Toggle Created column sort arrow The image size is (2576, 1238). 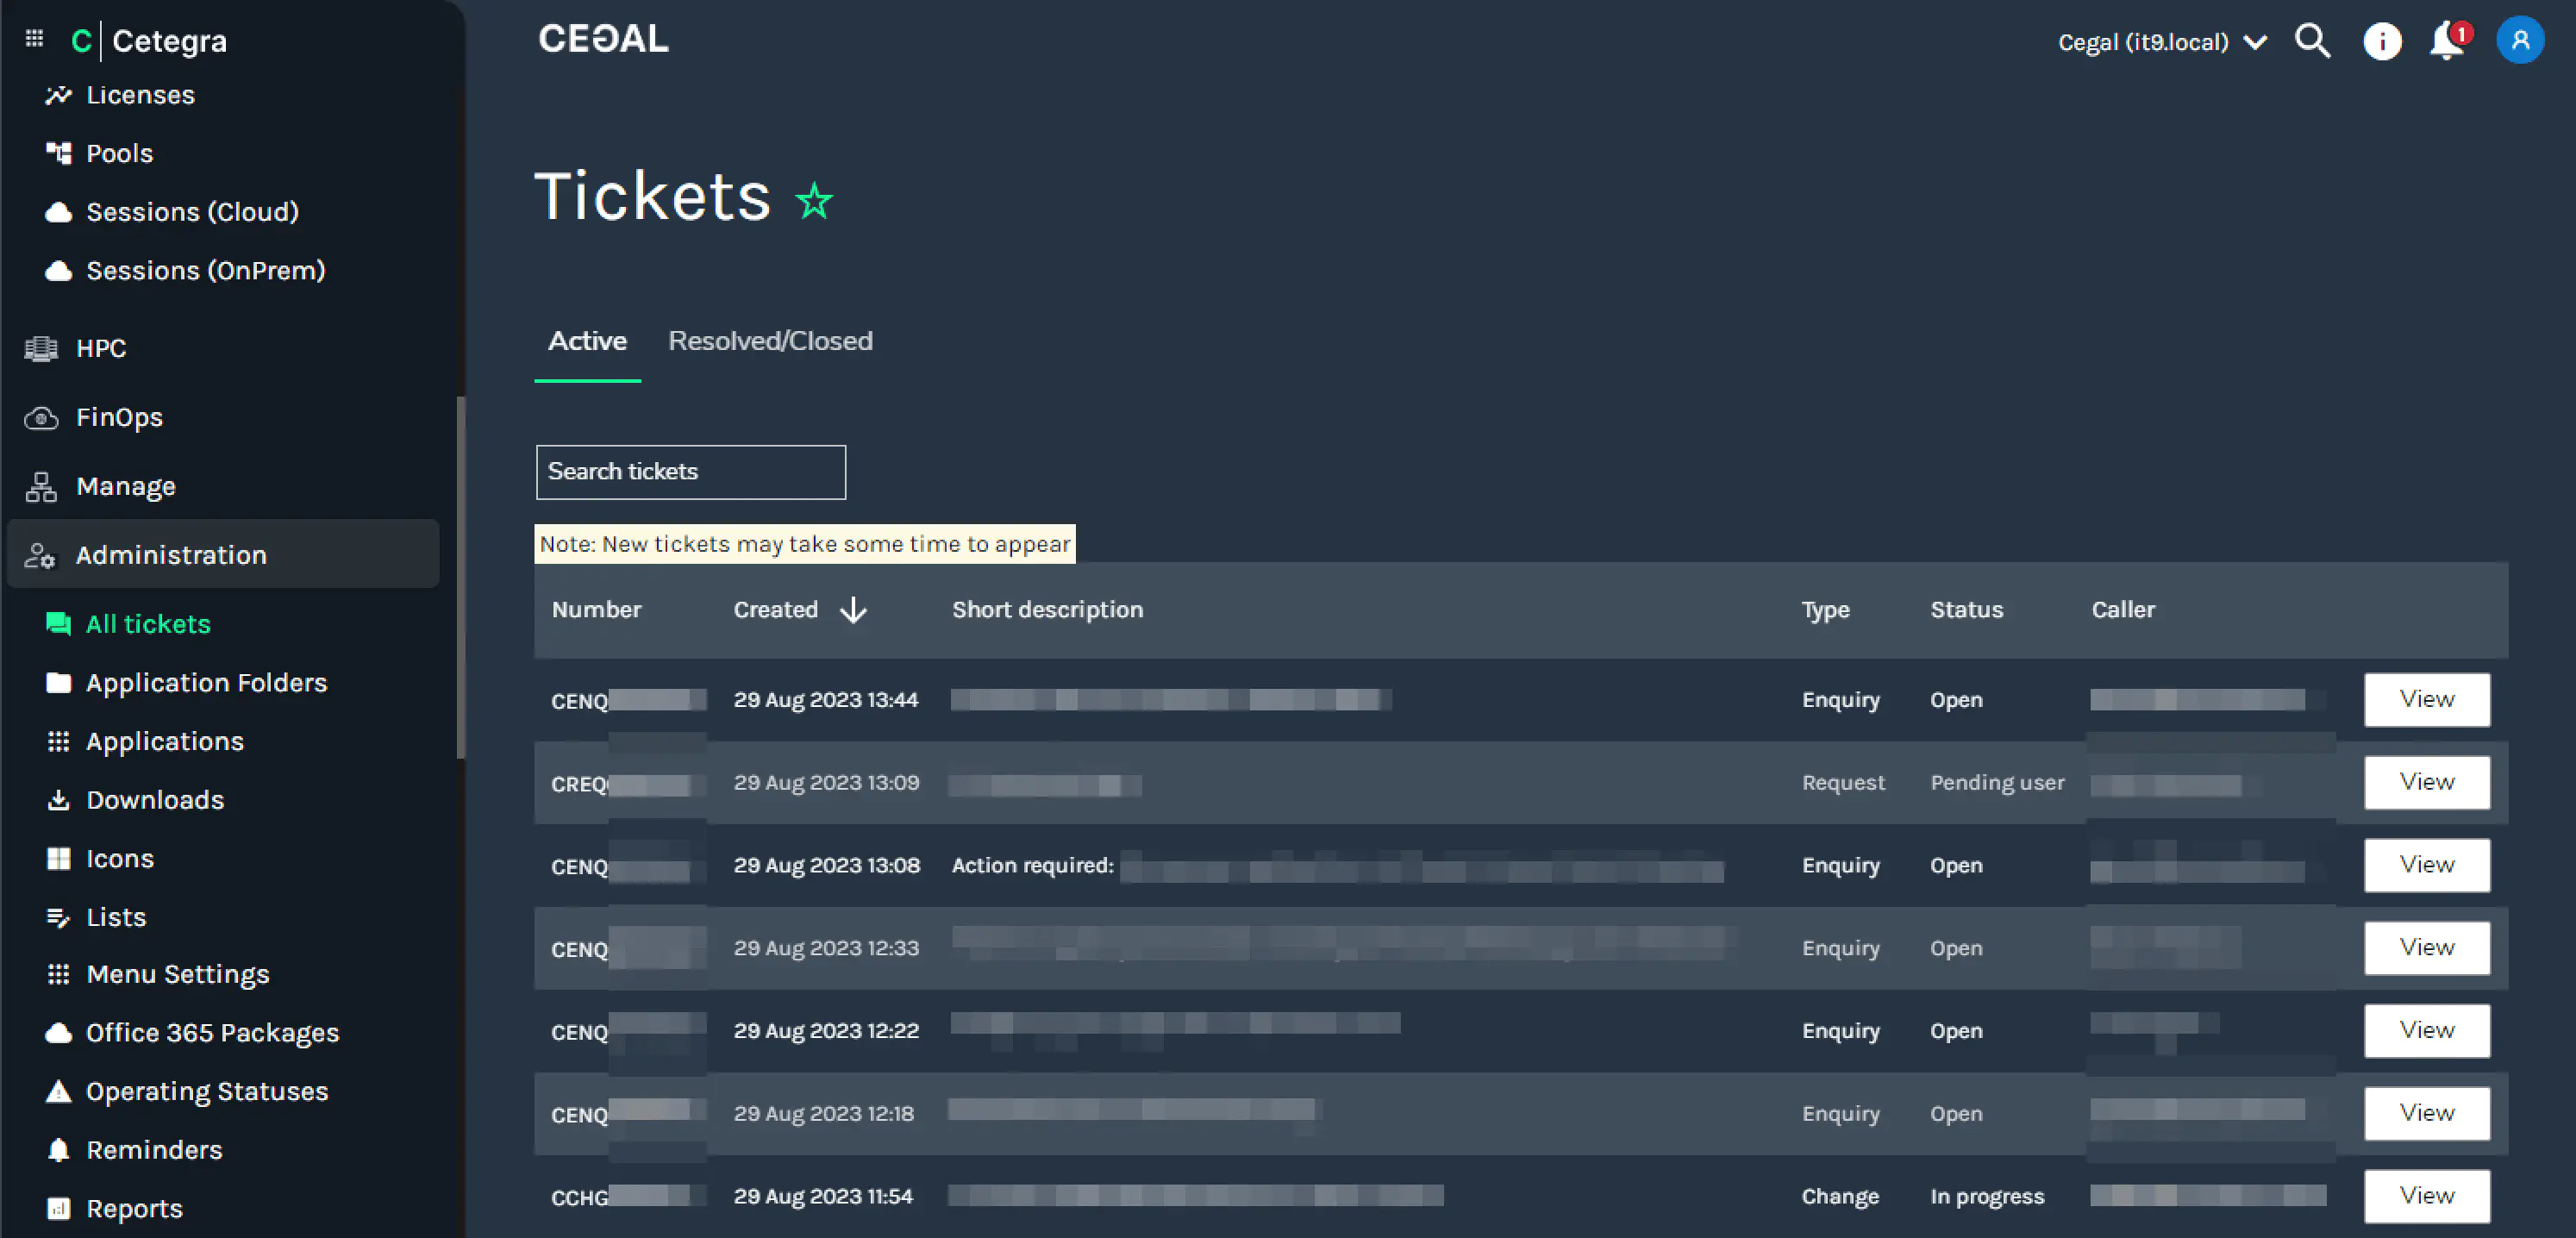(x=853, y=609)
